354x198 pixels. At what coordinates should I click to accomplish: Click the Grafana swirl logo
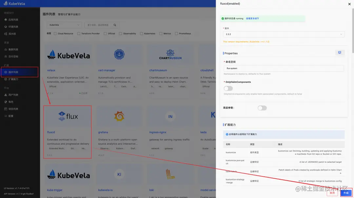[x=119, y=117]
